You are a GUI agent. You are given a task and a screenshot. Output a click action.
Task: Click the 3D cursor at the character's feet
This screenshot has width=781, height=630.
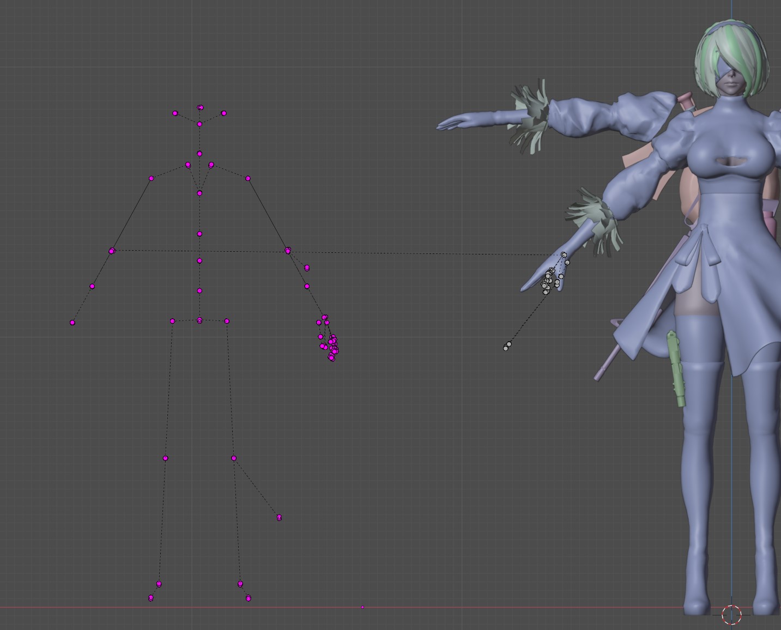click(x=731, y=614)
